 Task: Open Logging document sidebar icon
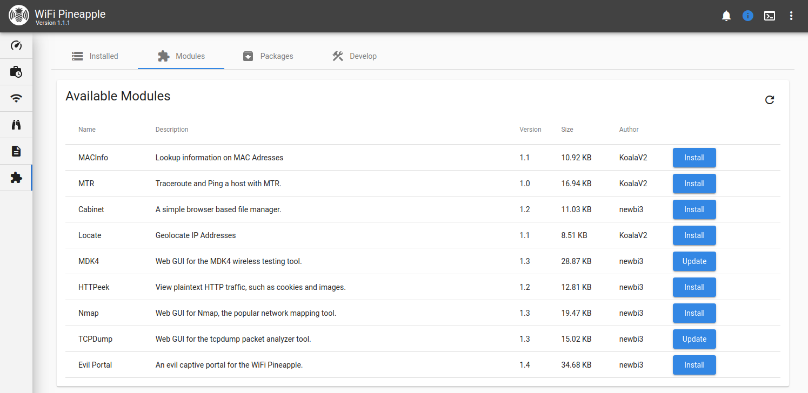point(16,151)
